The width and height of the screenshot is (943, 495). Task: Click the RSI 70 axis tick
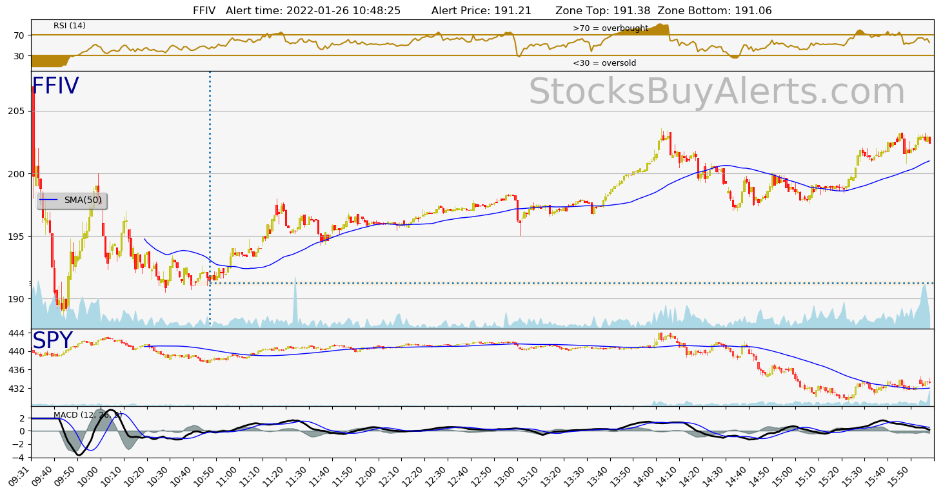[19, 35]
